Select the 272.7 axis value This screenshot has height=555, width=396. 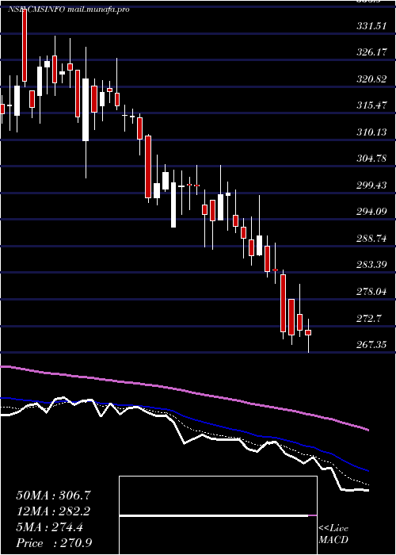point(369,318)
